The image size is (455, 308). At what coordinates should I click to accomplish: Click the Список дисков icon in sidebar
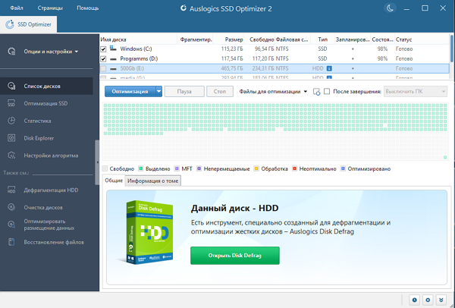(11, 86)
